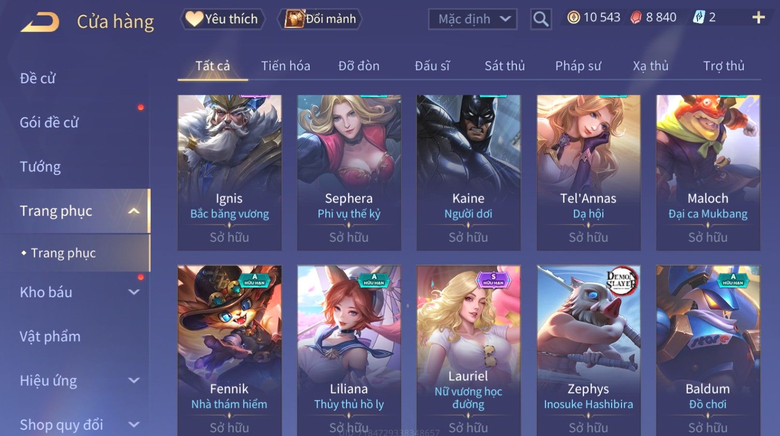Click the golden back arrow icon
780x436 pixels.
pos(40,22)
